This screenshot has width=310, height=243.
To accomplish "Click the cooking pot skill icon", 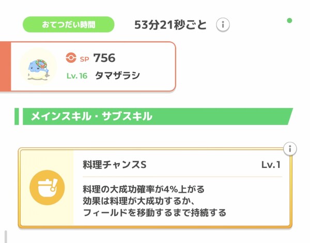I will click(47, 189).
